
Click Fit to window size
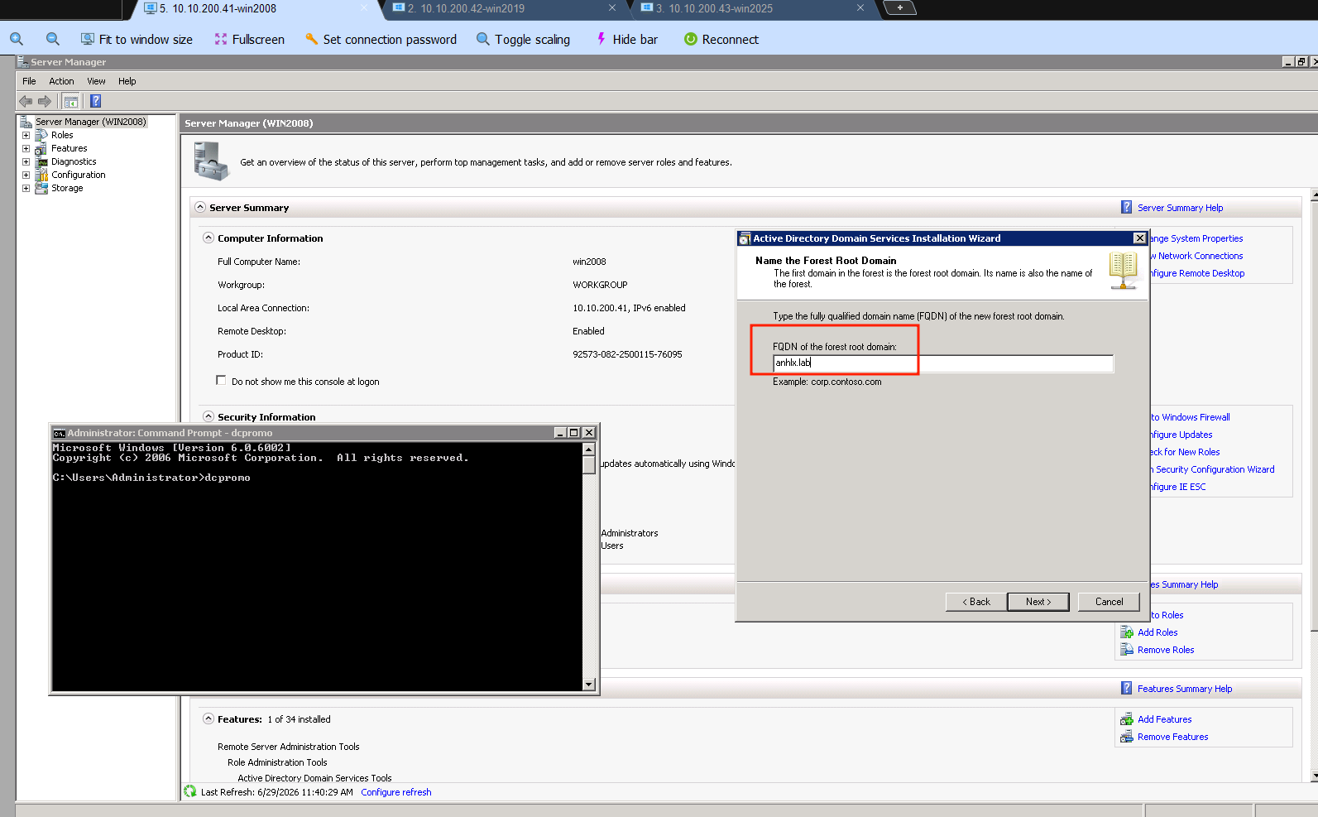pos(137,39)
